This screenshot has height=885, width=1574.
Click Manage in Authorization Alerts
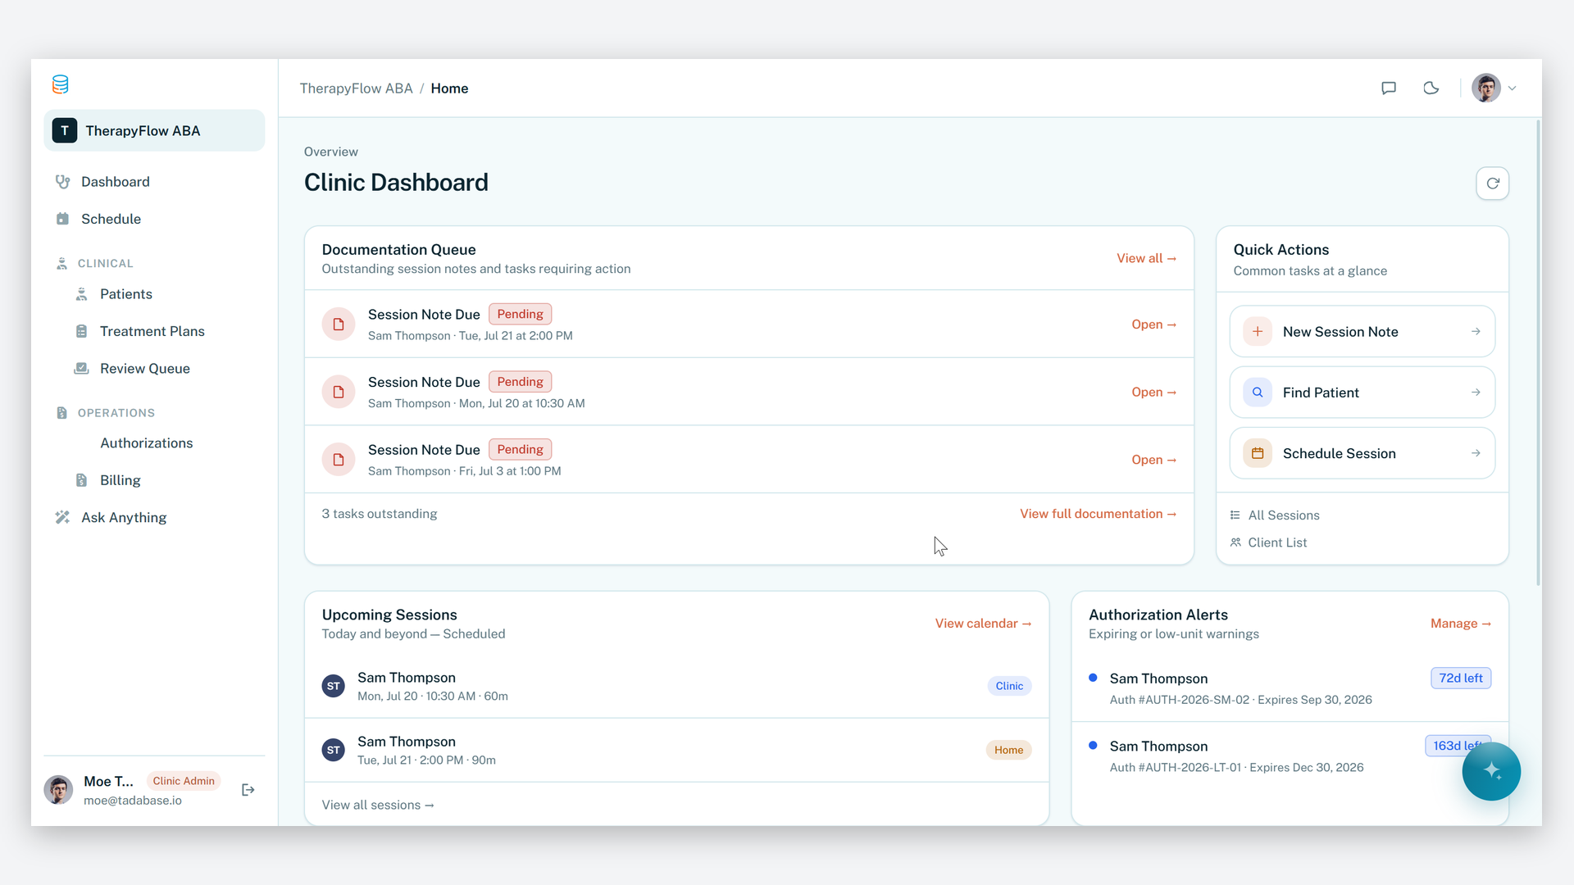[x=1460, y=624]
